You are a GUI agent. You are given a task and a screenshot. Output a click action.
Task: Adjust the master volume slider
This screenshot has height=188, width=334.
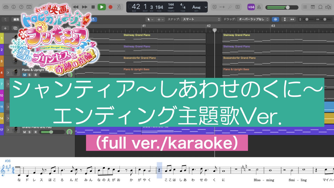pos(282,7)
